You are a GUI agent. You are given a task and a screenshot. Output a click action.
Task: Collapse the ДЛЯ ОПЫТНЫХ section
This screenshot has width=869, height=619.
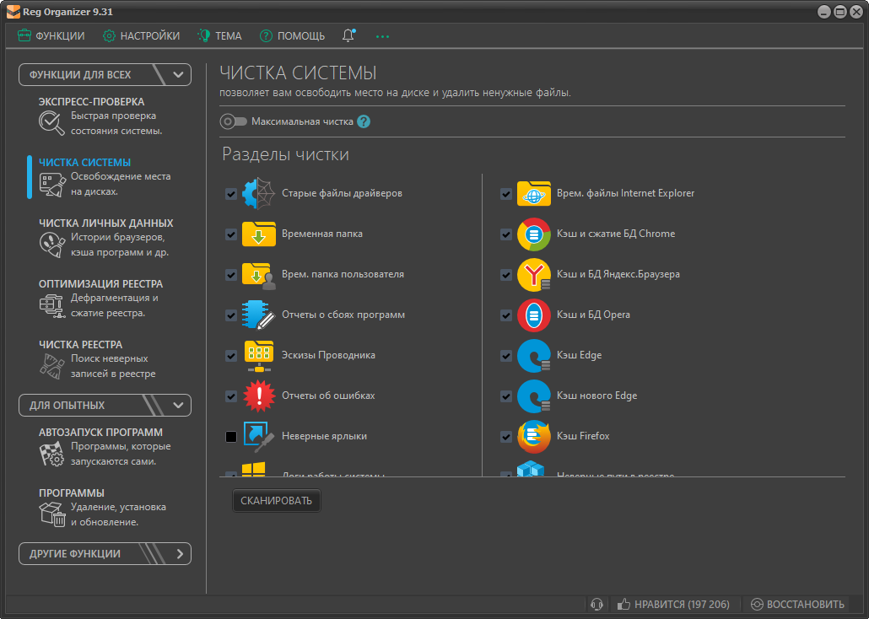coord(178,405)
